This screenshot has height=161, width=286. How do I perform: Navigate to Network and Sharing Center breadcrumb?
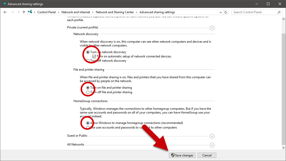pos(115,12)
